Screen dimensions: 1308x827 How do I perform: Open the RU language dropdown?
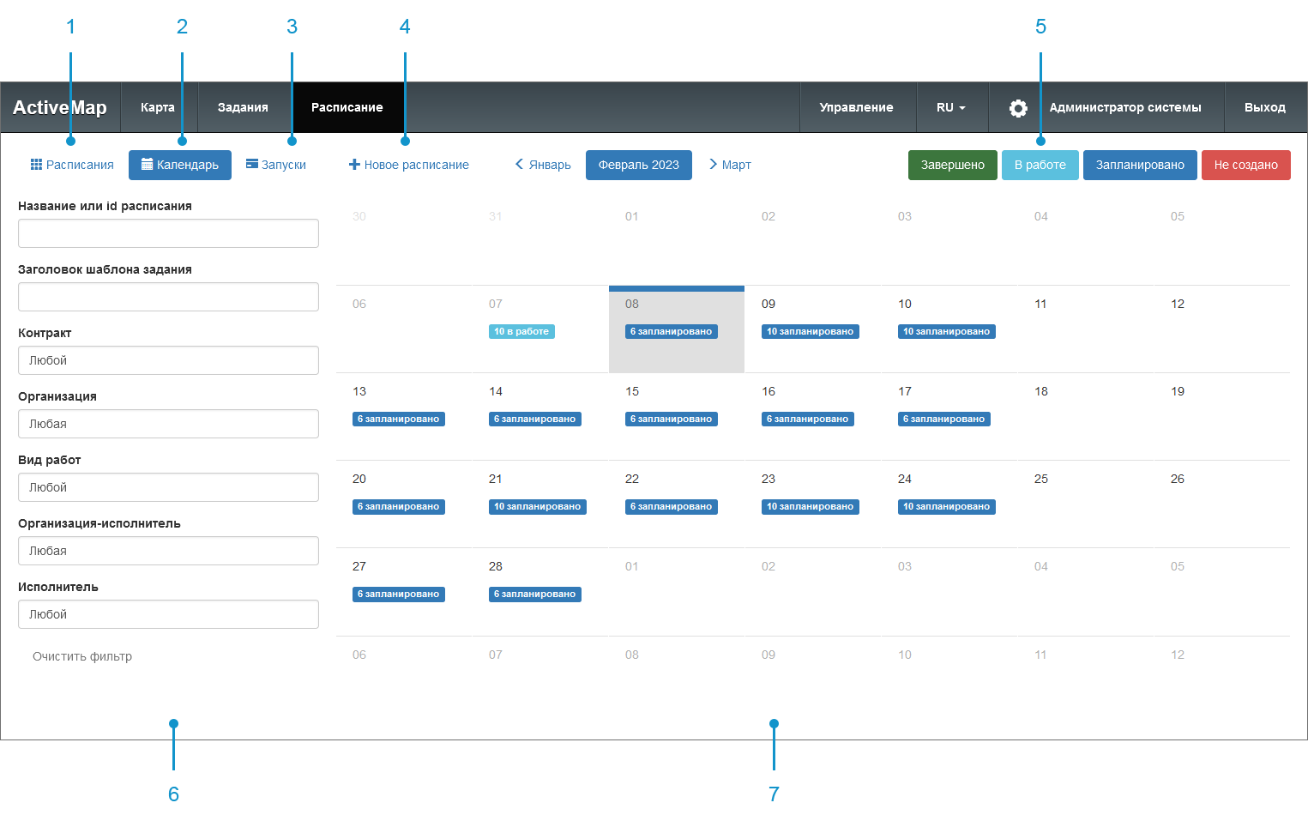point(950,107)
